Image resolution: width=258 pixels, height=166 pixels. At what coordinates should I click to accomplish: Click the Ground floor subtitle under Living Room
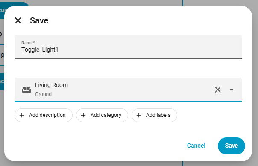pos(43,94)
